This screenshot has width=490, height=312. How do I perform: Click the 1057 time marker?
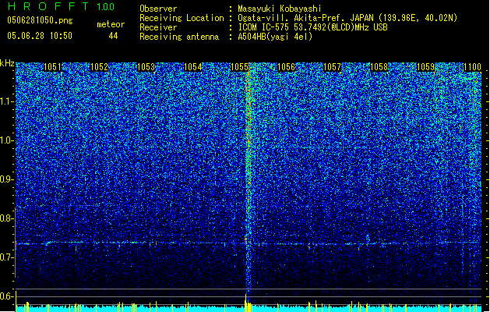coord(332,67)
